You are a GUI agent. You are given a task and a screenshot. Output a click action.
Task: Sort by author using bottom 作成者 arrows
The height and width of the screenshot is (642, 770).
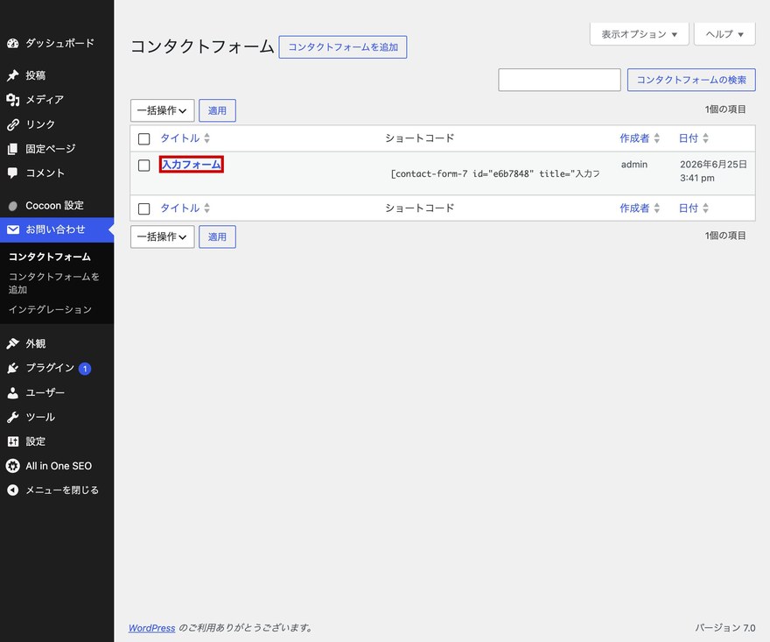coord(656,208)
